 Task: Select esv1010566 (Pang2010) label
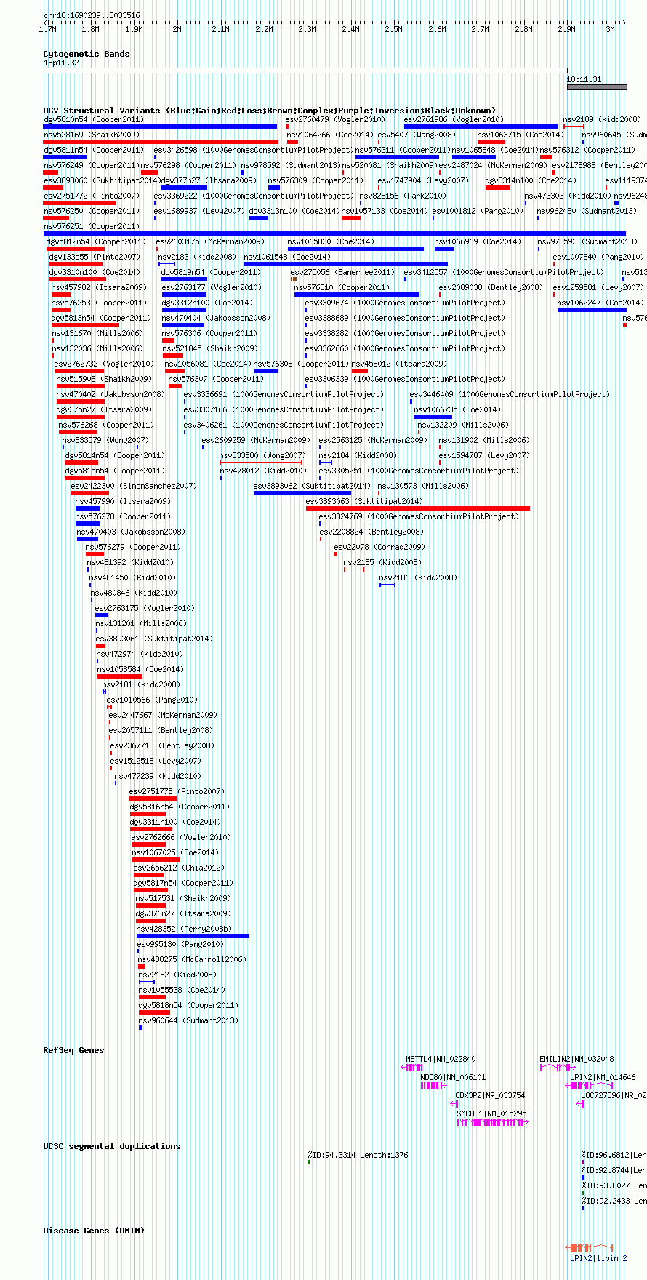coord(152,700)
